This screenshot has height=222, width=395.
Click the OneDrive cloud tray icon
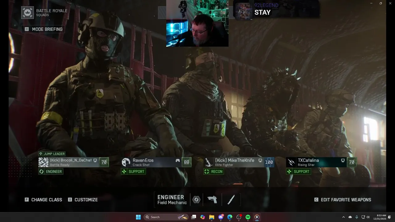click(x=350, y=217)
